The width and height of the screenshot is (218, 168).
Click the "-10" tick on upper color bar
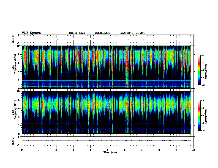(203, 85)
